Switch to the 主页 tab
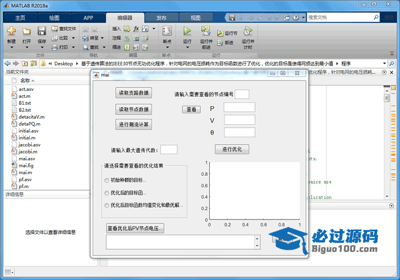 [x=20, y=18]
